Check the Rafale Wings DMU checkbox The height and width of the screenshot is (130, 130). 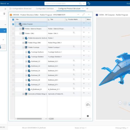[x=13, y=43]
